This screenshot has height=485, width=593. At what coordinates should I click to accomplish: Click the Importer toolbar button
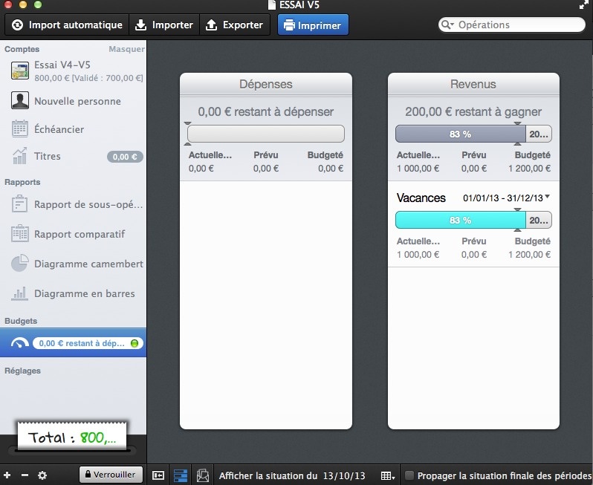pos(164,25)
